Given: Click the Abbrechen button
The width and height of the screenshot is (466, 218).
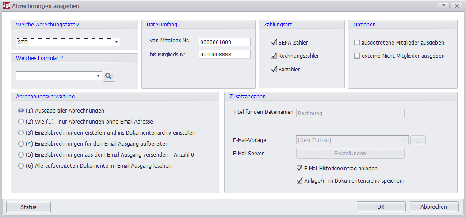Looking at the screenshot, I should click(433, 207).
